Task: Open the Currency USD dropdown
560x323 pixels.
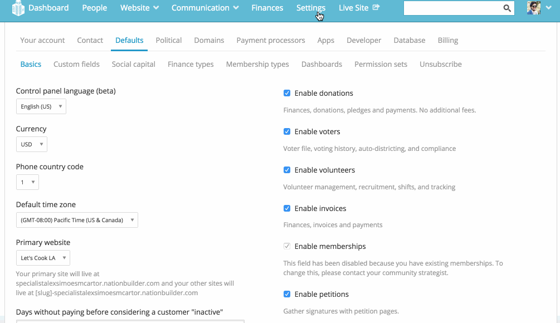Action: tap(31, 144)
